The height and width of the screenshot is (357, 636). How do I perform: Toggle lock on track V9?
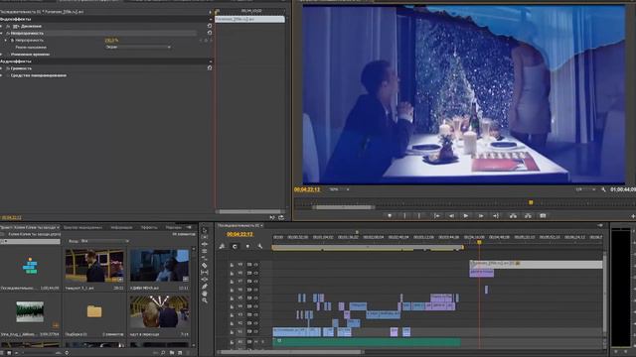(232, 265)
